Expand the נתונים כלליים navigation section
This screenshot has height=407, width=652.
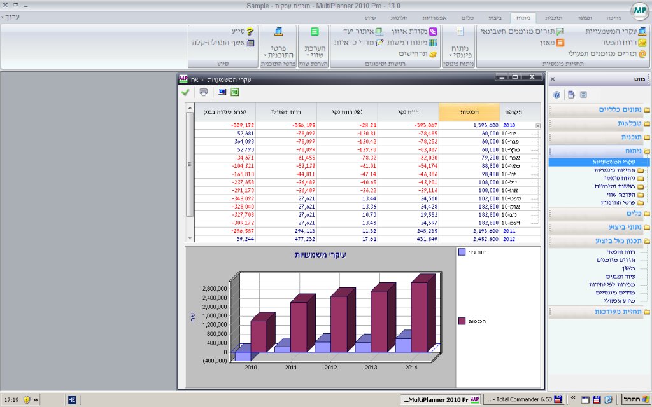(x=599, y=110)
